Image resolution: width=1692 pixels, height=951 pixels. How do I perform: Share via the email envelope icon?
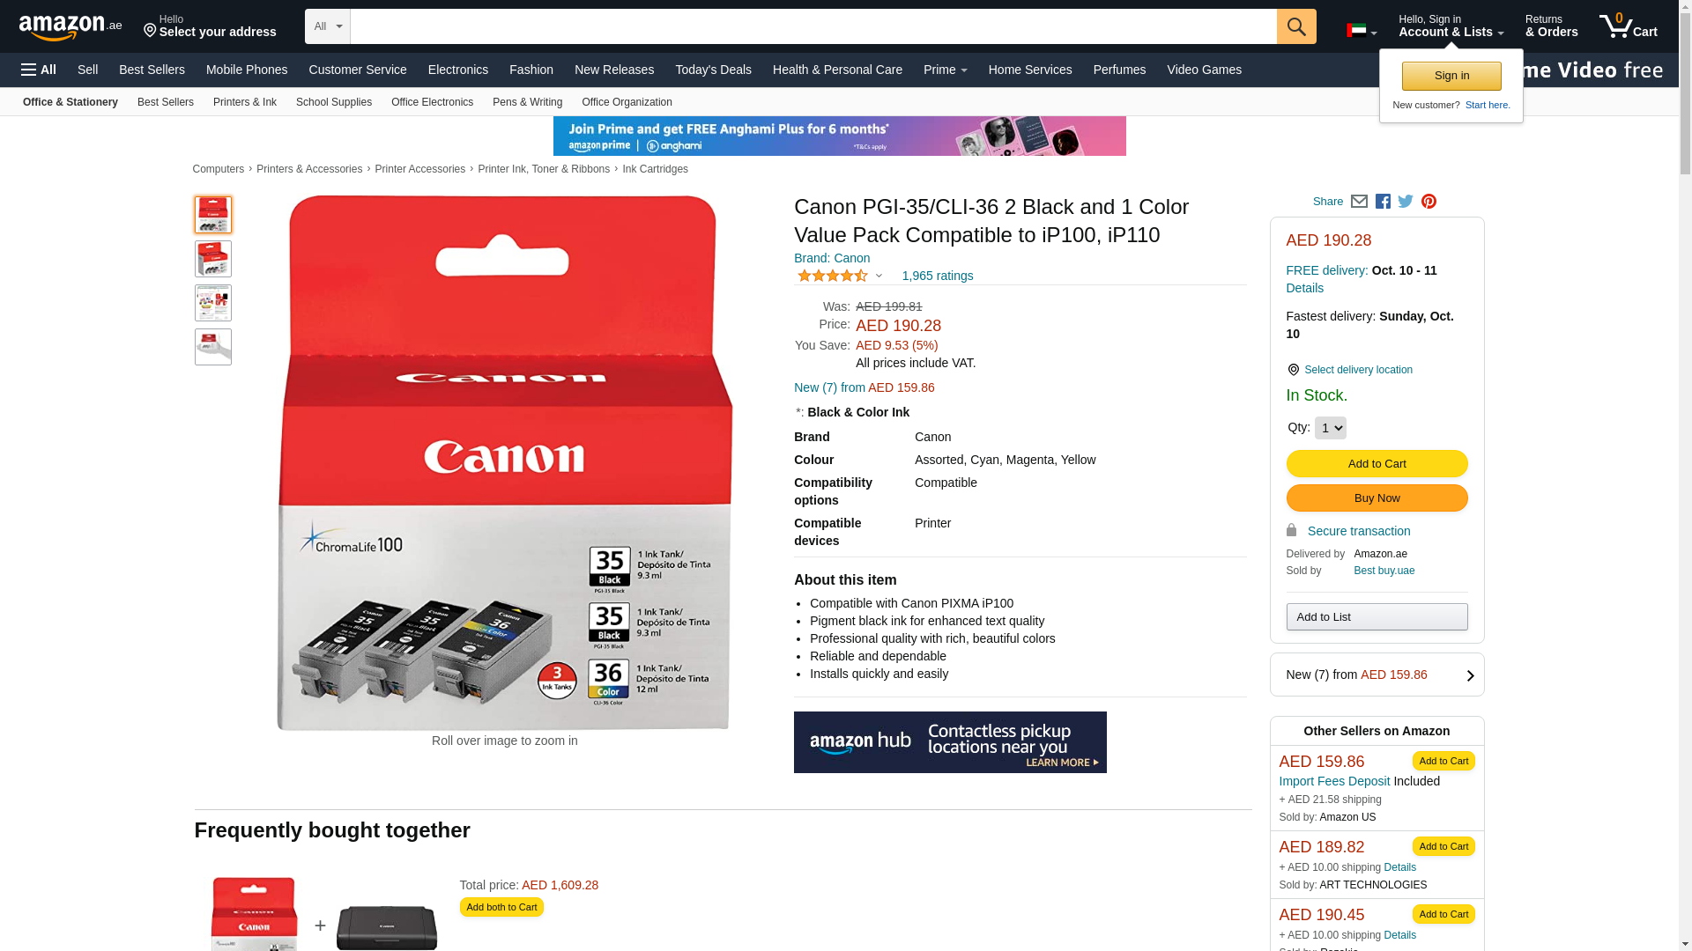click(x=1359, y=202)
